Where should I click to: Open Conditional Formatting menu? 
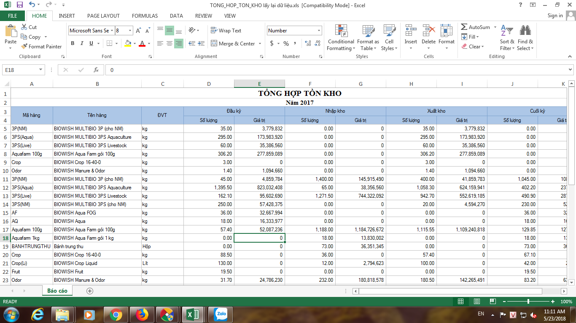coord(341,37)
